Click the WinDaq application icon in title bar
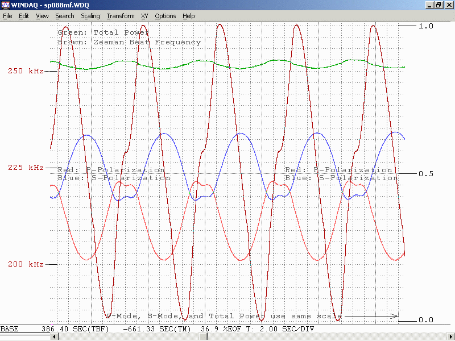This screenshot has height=341, width=455. (6, 5)
